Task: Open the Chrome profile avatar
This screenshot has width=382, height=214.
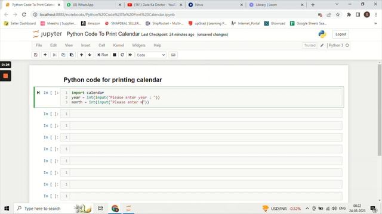Action: click(367, 14)
